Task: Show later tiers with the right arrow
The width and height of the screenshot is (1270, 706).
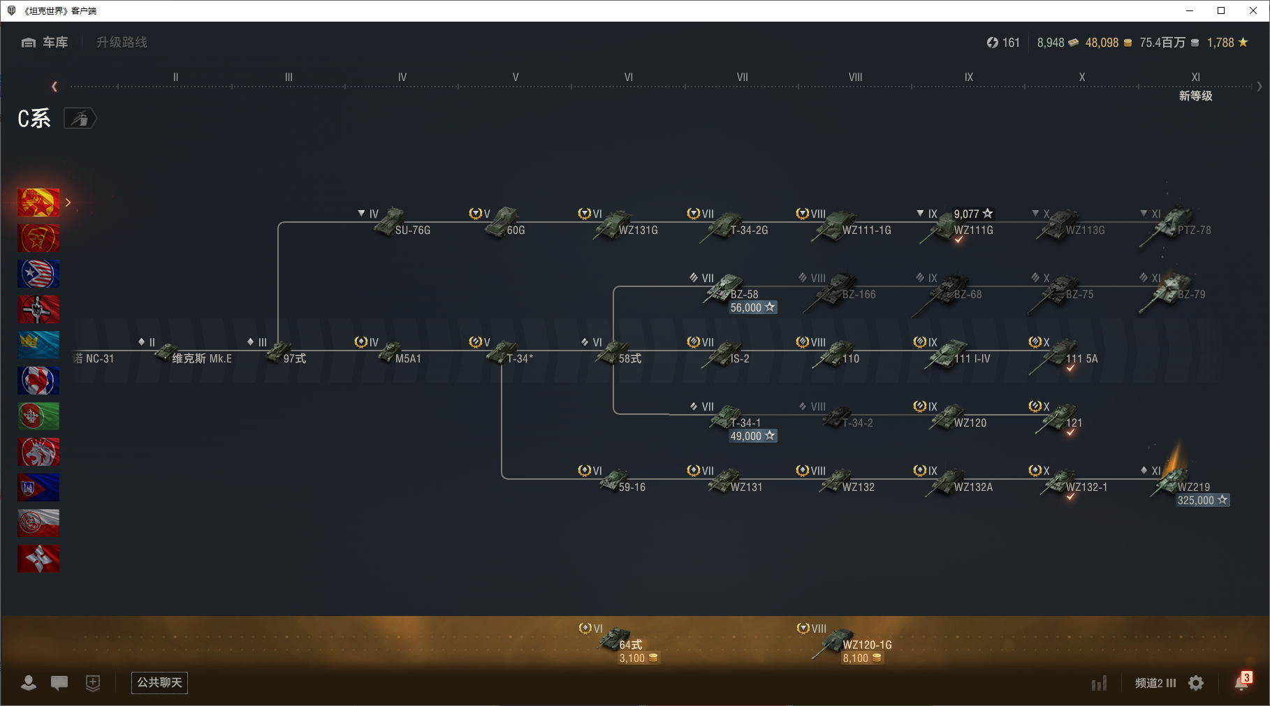Action: pyautogui.click(x=1260, y=87)
